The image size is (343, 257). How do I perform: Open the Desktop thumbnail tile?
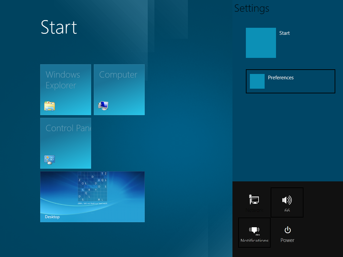pyautogui.click(x=92, y=197)
